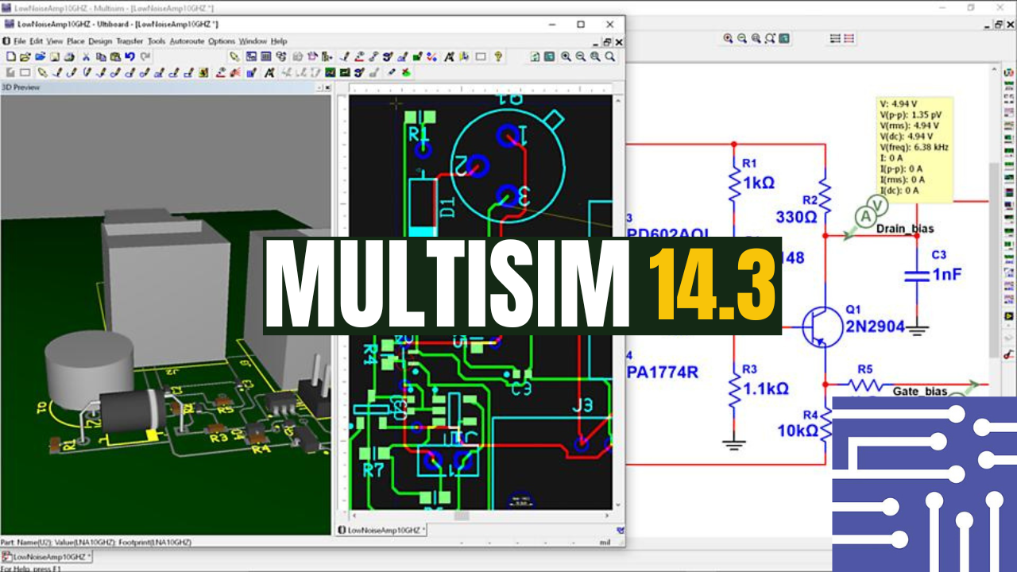Click the Place rectangle shape icon
This screenshot has height=572, width=1017.
coord(481,57)
